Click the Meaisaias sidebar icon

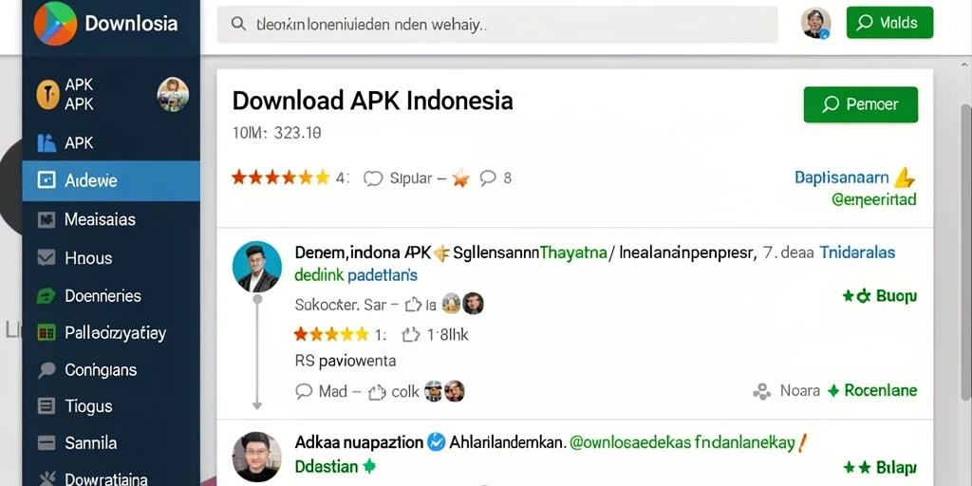click(47, 219)
